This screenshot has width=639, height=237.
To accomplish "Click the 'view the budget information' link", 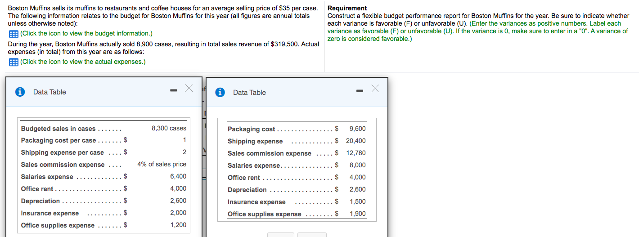I will 86,33.
